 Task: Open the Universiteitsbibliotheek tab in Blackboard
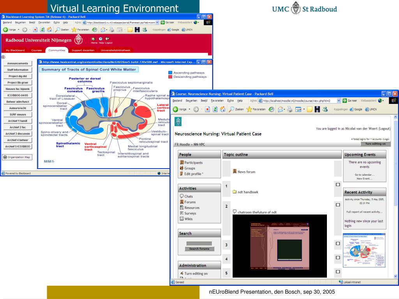tap(115, 50)
